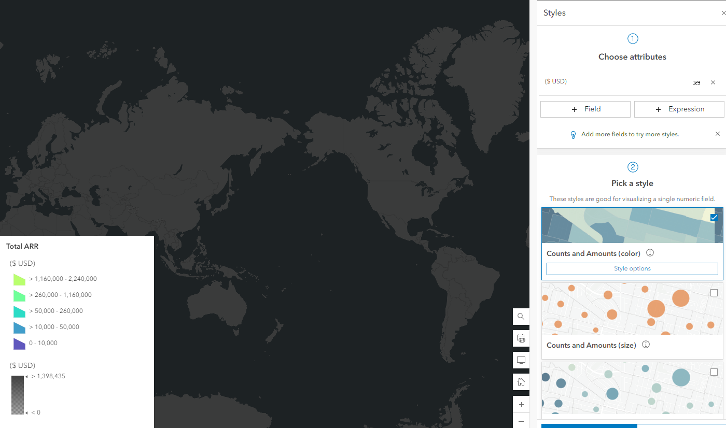726x428 pixels.
Task: Toggle full screen map view
Action: pos(521,360)
